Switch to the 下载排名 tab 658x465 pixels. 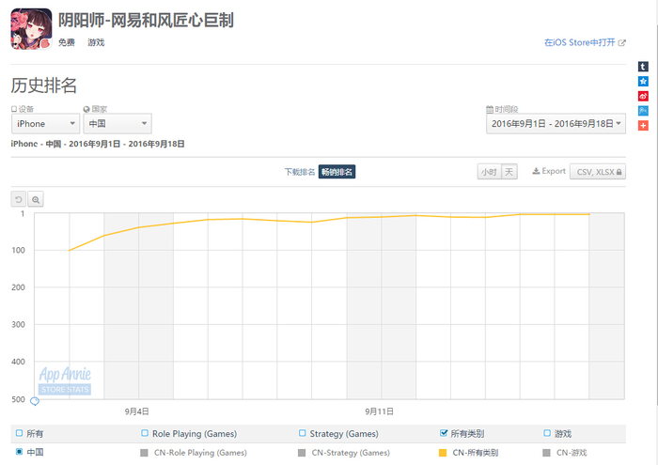click(300, 172)
